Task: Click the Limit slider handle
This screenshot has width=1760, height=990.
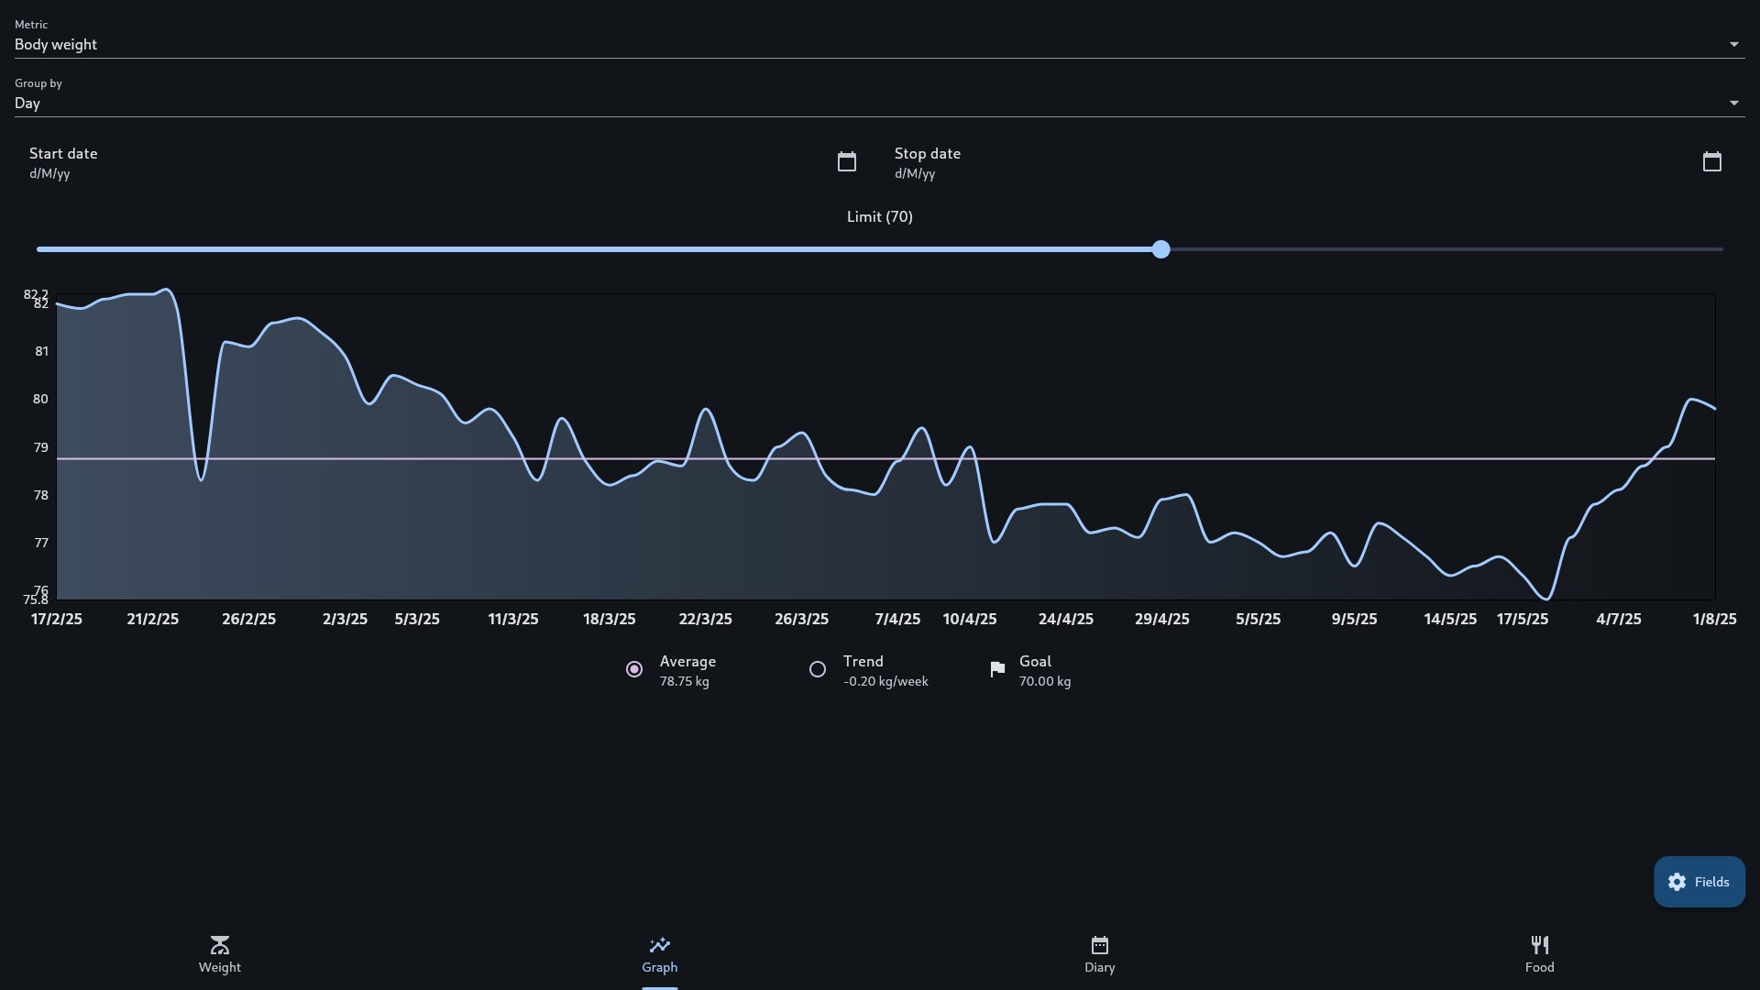Action: pyautogui.click(x=1161, y=249)
